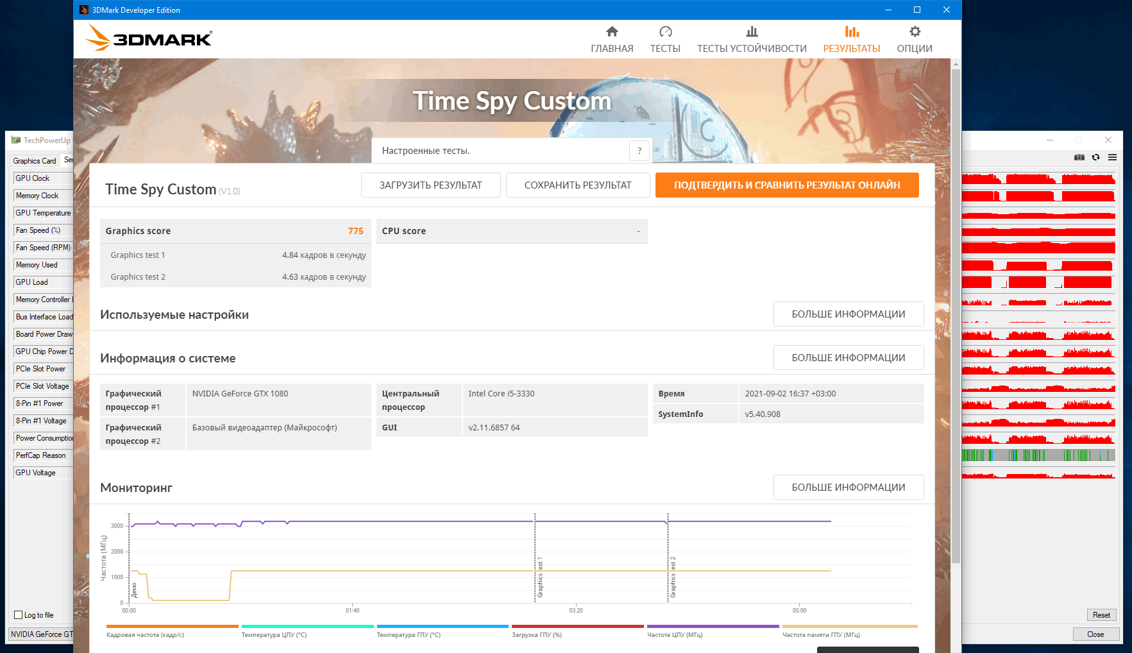This screenshot has width=1132, height=653.
Task: Click the 3DMark title bar app icon
Action: point(84,10)
